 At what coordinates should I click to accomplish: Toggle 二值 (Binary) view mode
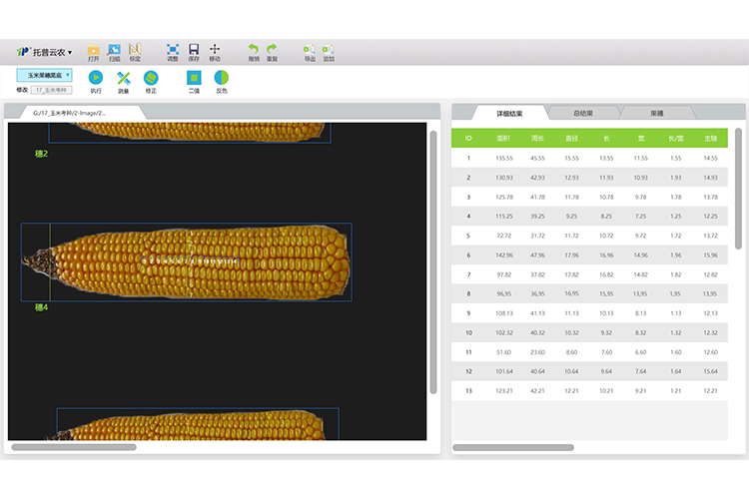(194, 78)
